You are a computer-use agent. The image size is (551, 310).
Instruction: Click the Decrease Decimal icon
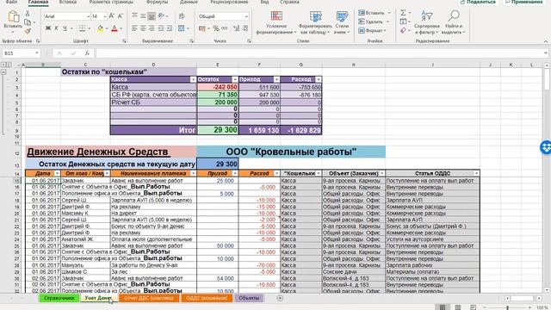245,28
